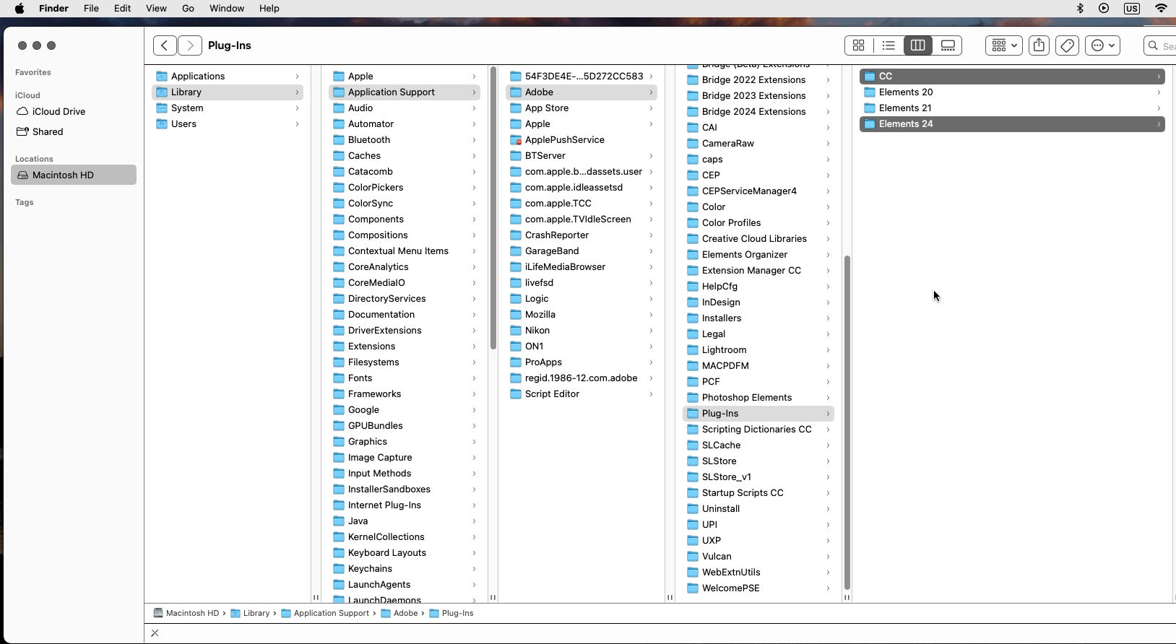The width and height of the screenshot is (1176, 644).
Task: Click the Finder search field
Action: [1160, 45]
